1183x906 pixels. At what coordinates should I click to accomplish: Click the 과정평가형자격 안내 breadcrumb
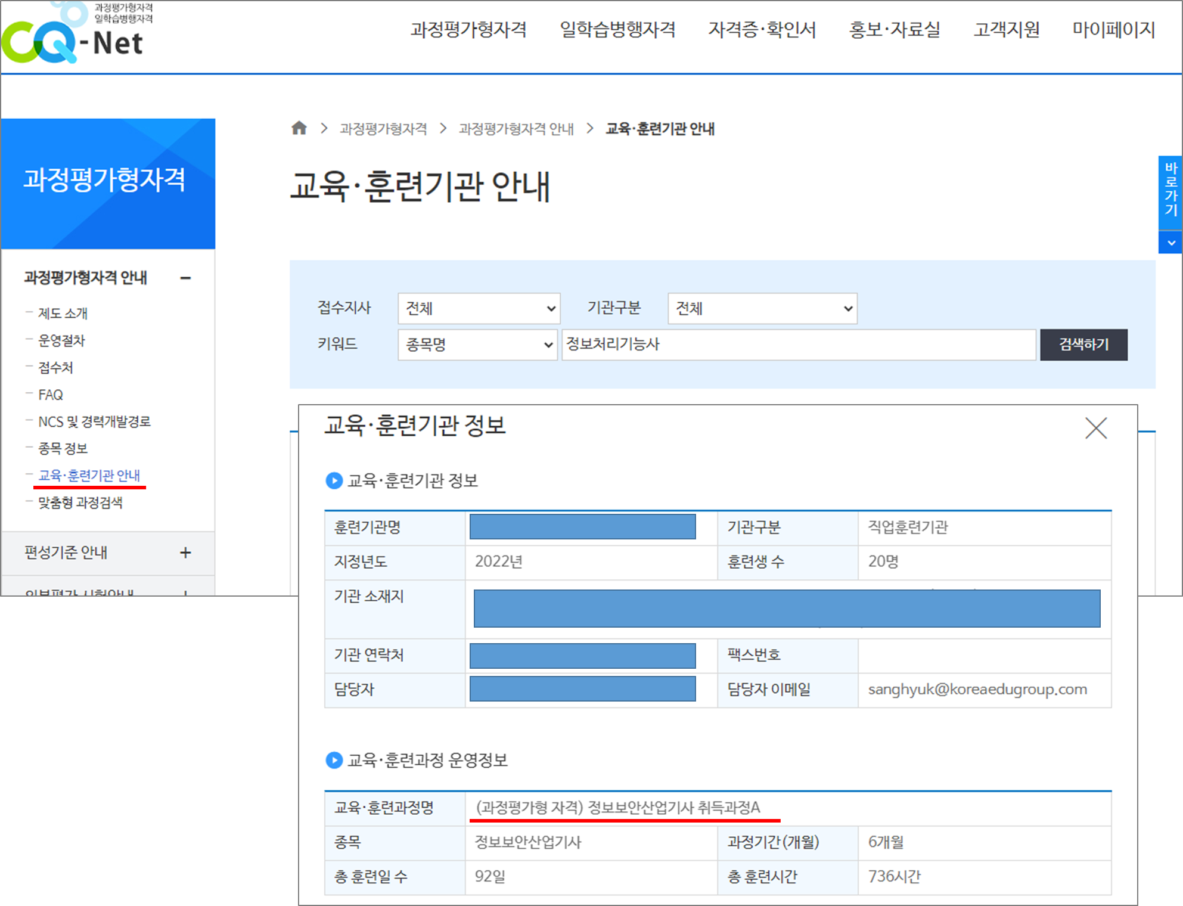(x=516, y=129)
